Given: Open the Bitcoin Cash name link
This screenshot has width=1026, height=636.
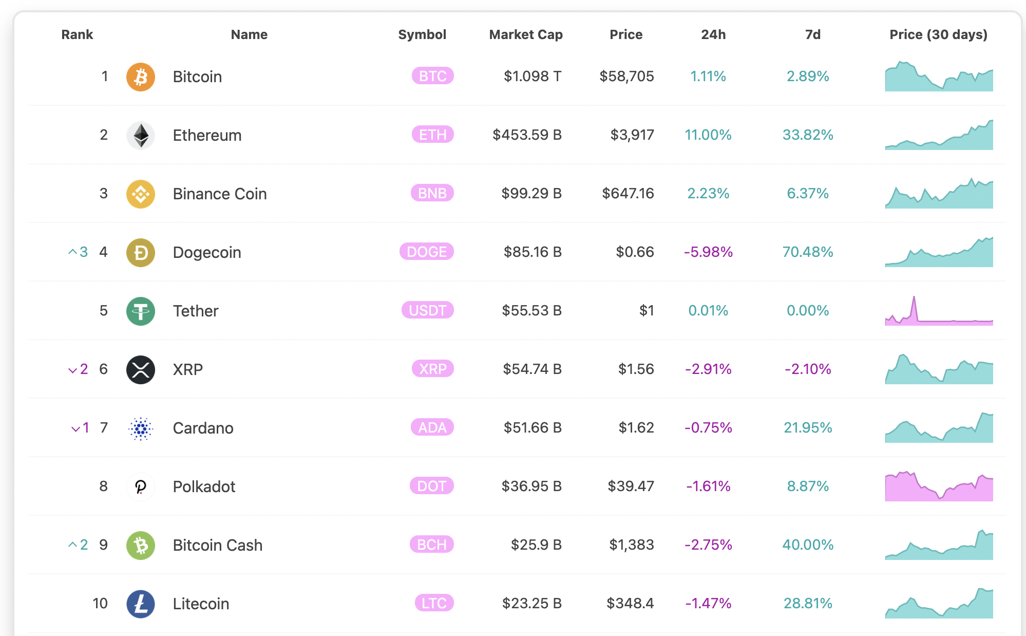Looking at the screenshot, I should click(x=217, y=545).
